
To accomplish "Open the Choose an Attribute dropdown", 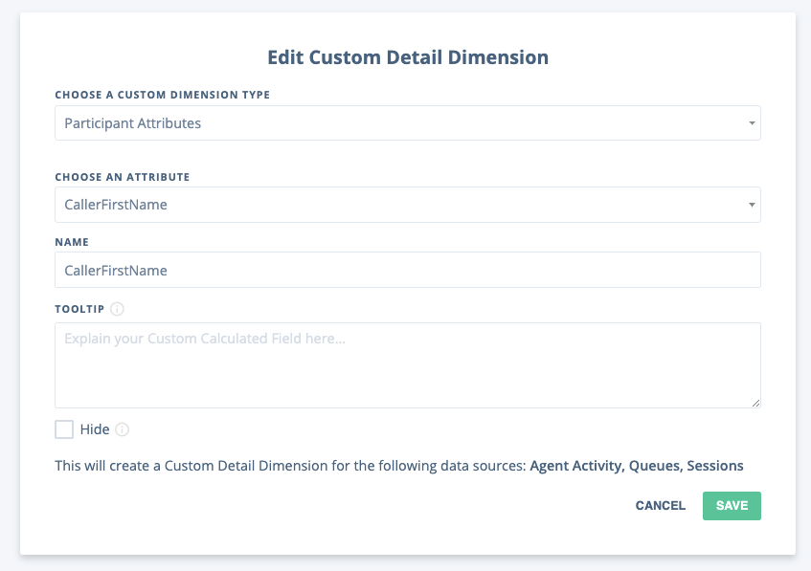I will tap(408, 205).
